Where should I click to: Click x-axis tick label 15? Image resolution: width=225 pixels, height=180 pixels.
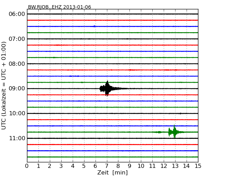198,166
